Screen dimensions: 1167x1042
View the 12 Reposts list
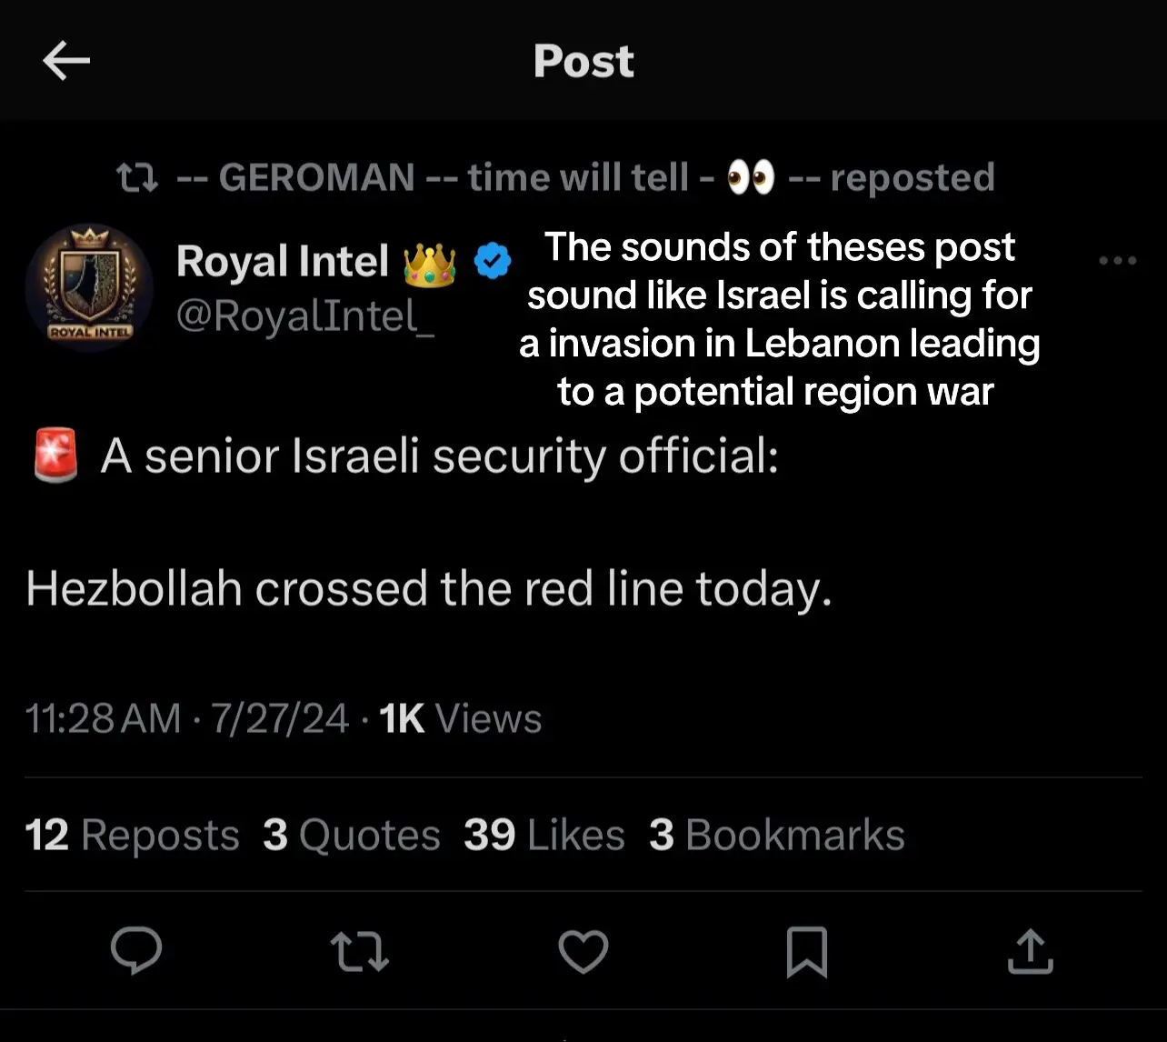coord(133,835)
